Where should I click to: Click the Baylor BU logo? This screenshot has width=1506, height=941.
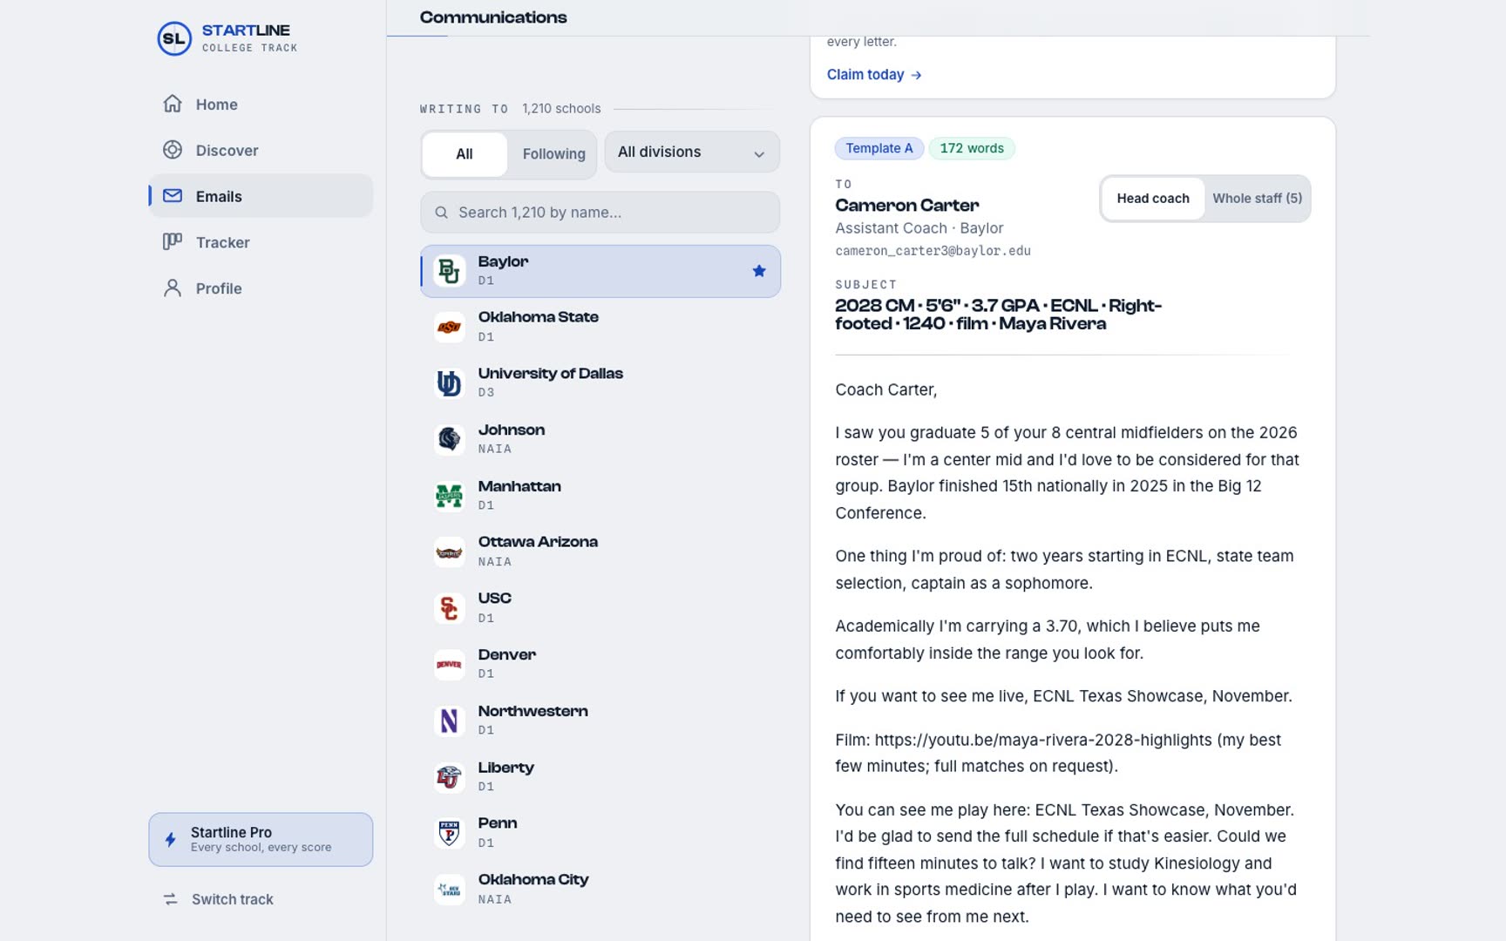pyautogui.click(x=450, y=271)
